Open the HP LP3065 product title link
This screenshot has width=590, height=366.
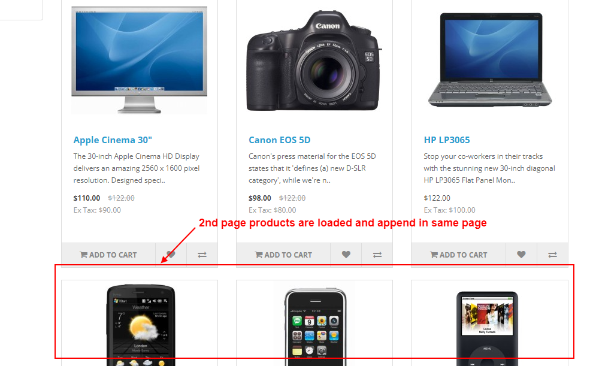447,140
